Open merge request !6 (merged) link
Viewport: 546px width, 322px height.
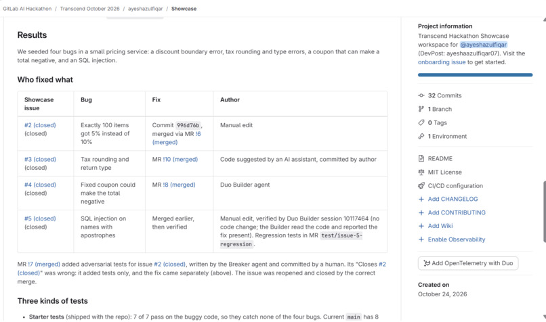177,138
